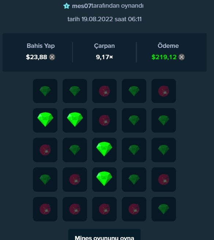Screen dimensions: 214x240
Task: Select the bright gem in second row, first column
Action: click(45, 120)
